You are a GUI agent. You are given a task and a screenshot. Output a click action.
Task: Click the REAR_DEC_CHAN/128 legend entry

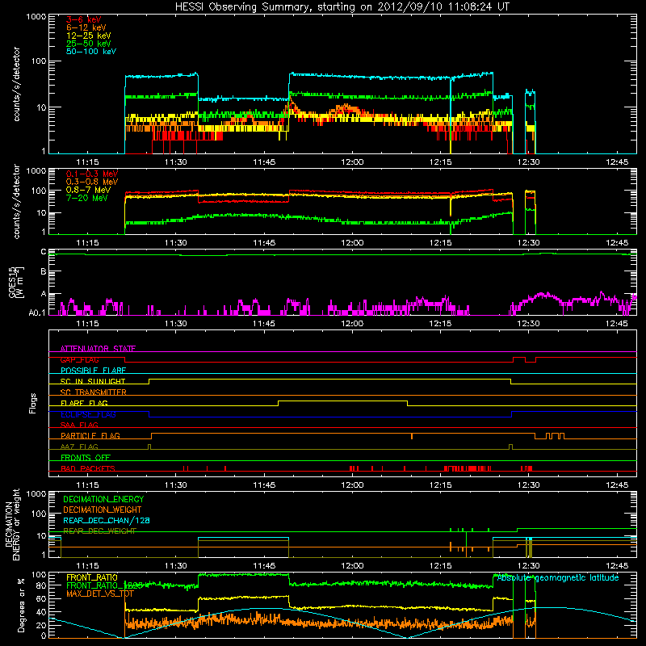pyautogui.click(x=107, y=521)
